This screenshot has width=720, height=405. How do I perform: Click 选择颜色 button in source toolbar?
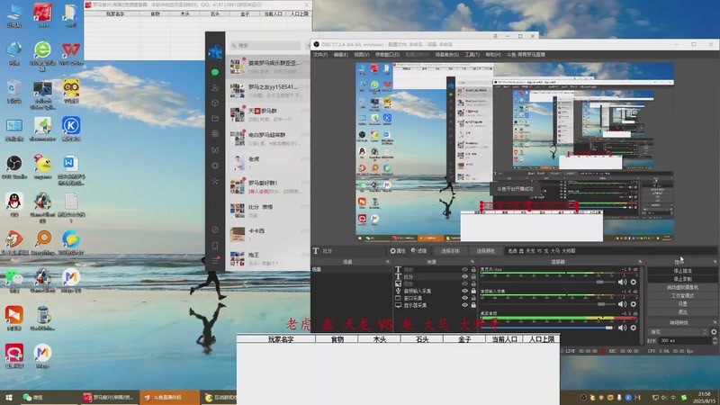tap(485, 251)
